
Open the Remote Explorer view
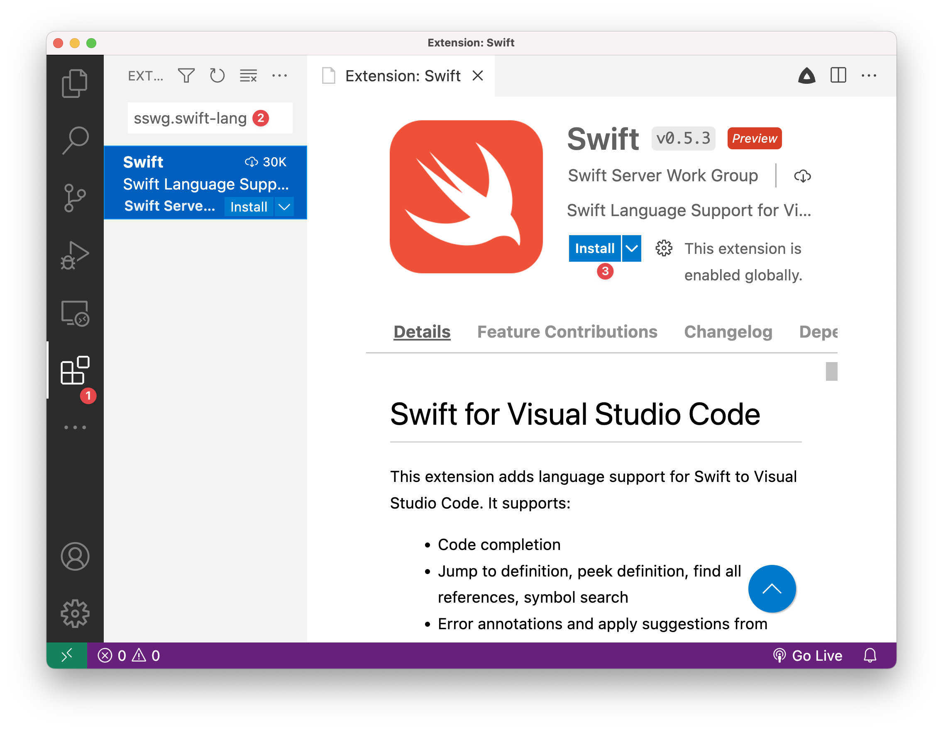(75, 314)
